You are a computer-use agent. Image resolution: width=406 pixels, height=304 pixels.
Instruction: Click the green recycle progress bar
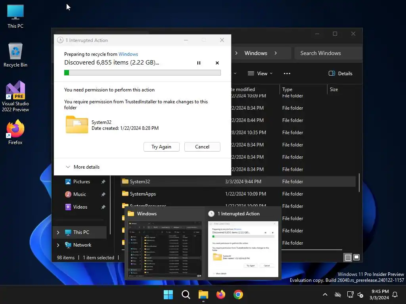[x=142, y=73]
